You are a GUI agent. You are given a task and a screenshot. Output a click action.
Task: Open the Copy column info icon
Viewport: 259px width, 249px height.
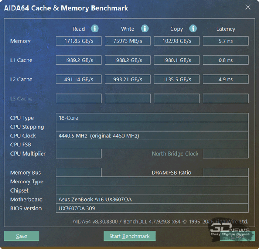pyautogui.click(x=193, y=29)
